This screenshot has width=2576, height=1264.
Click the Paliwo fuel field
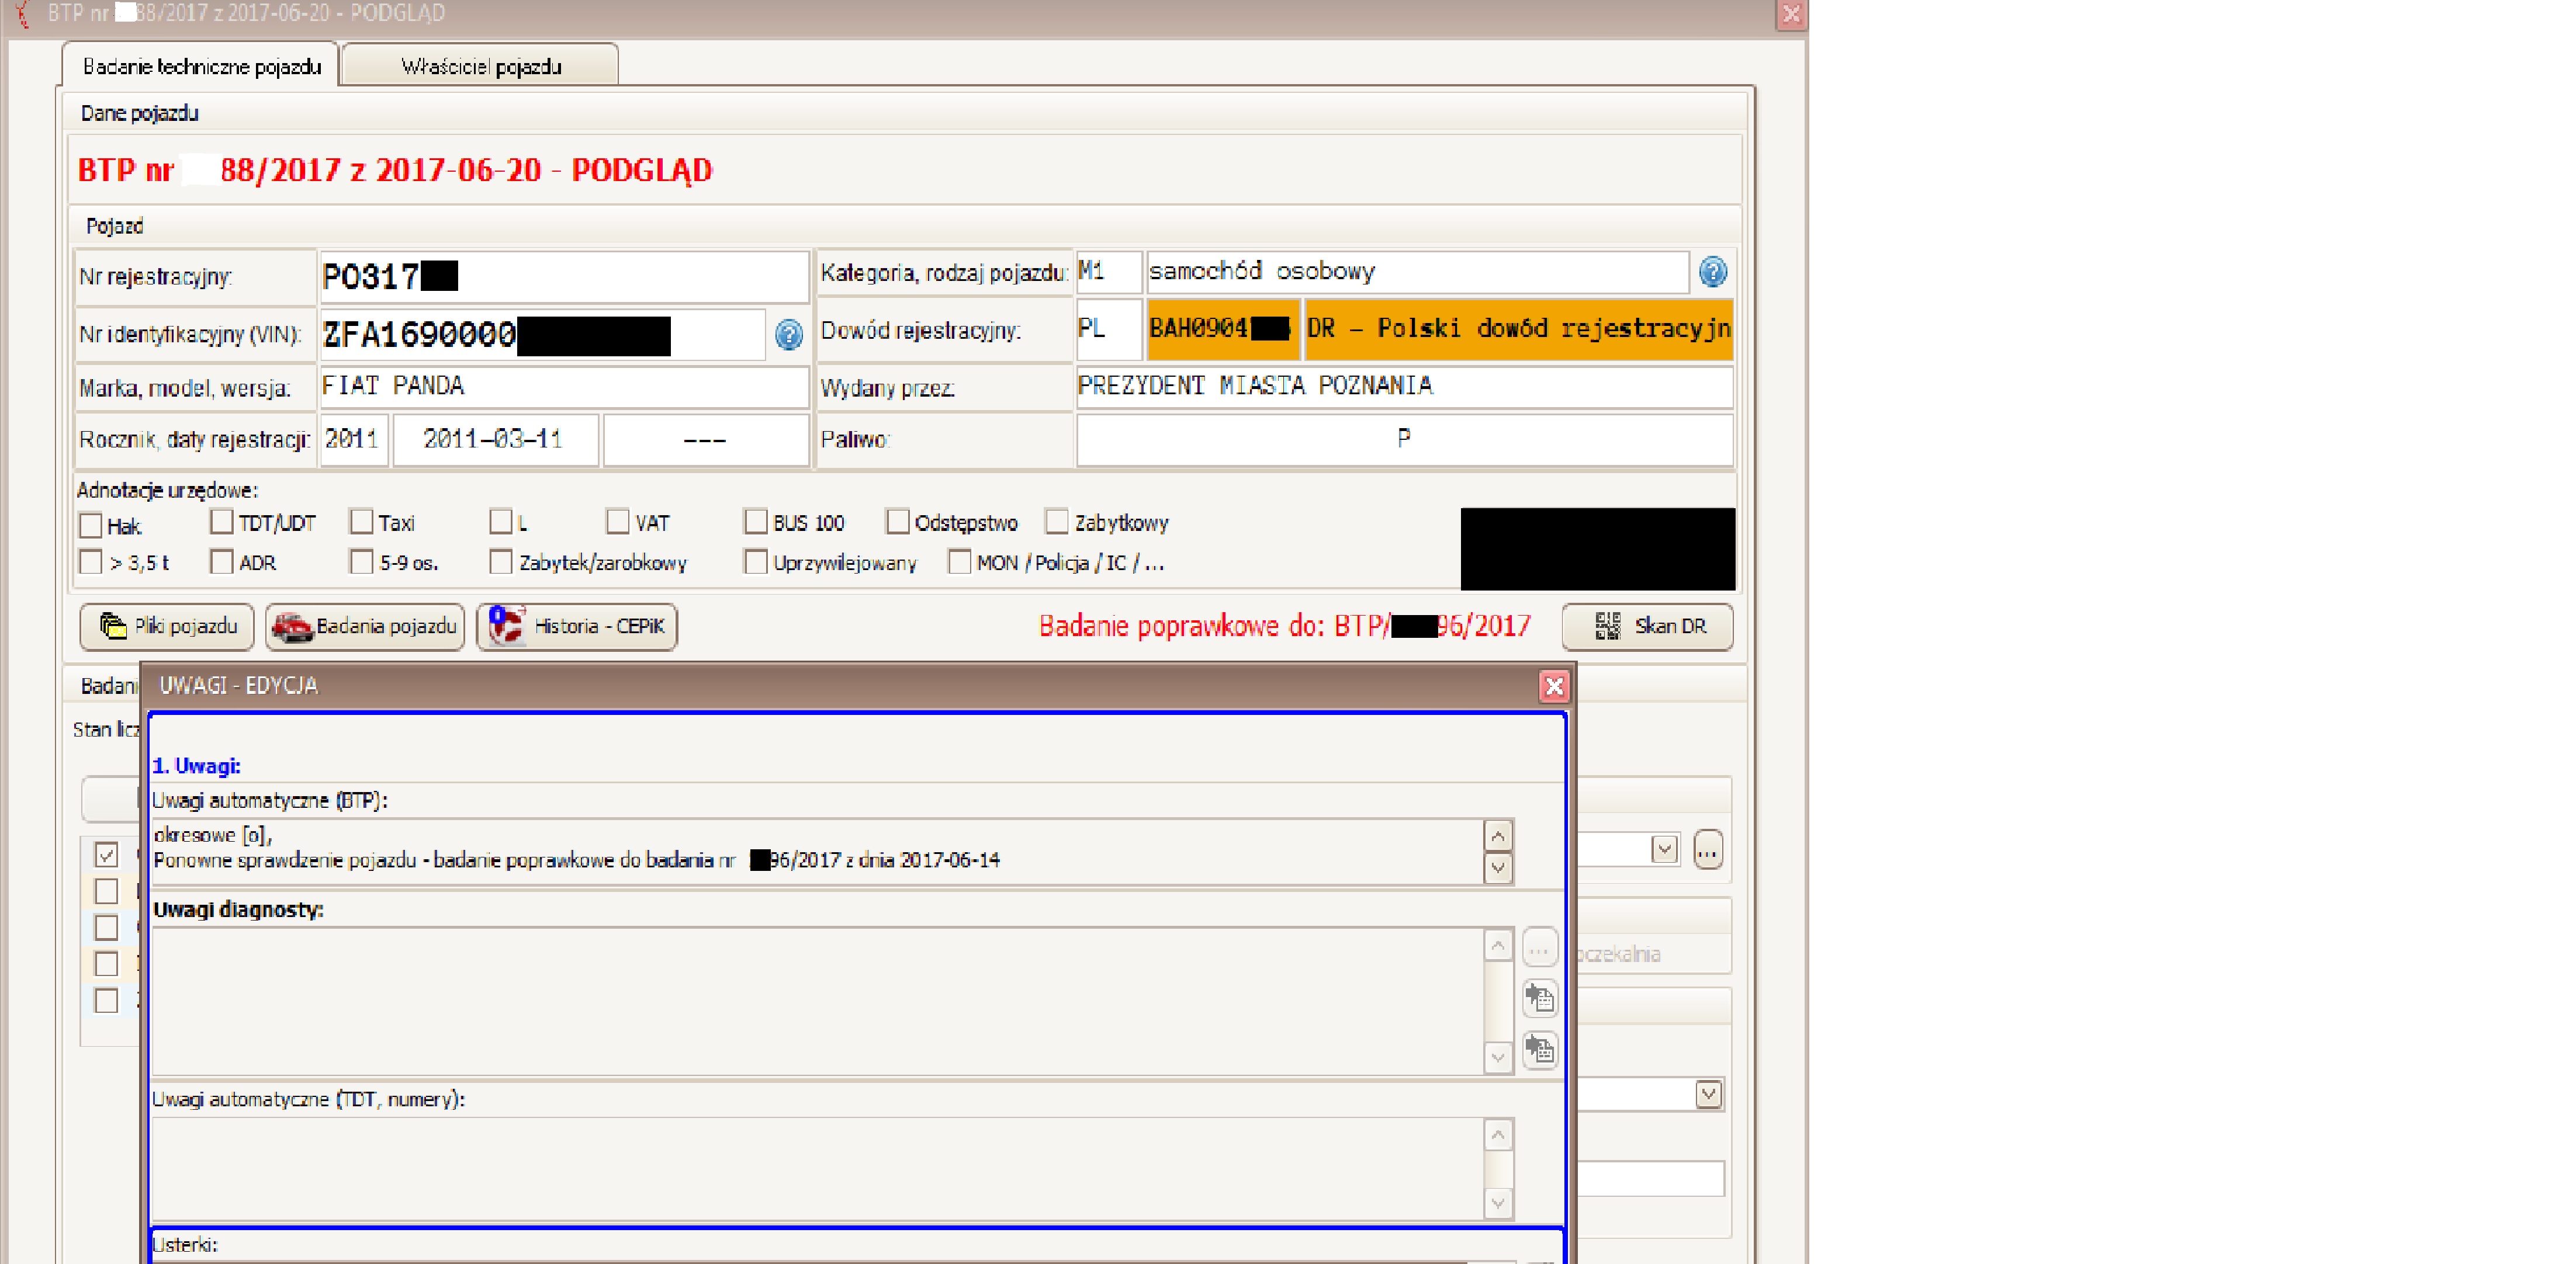point(1404,440)
